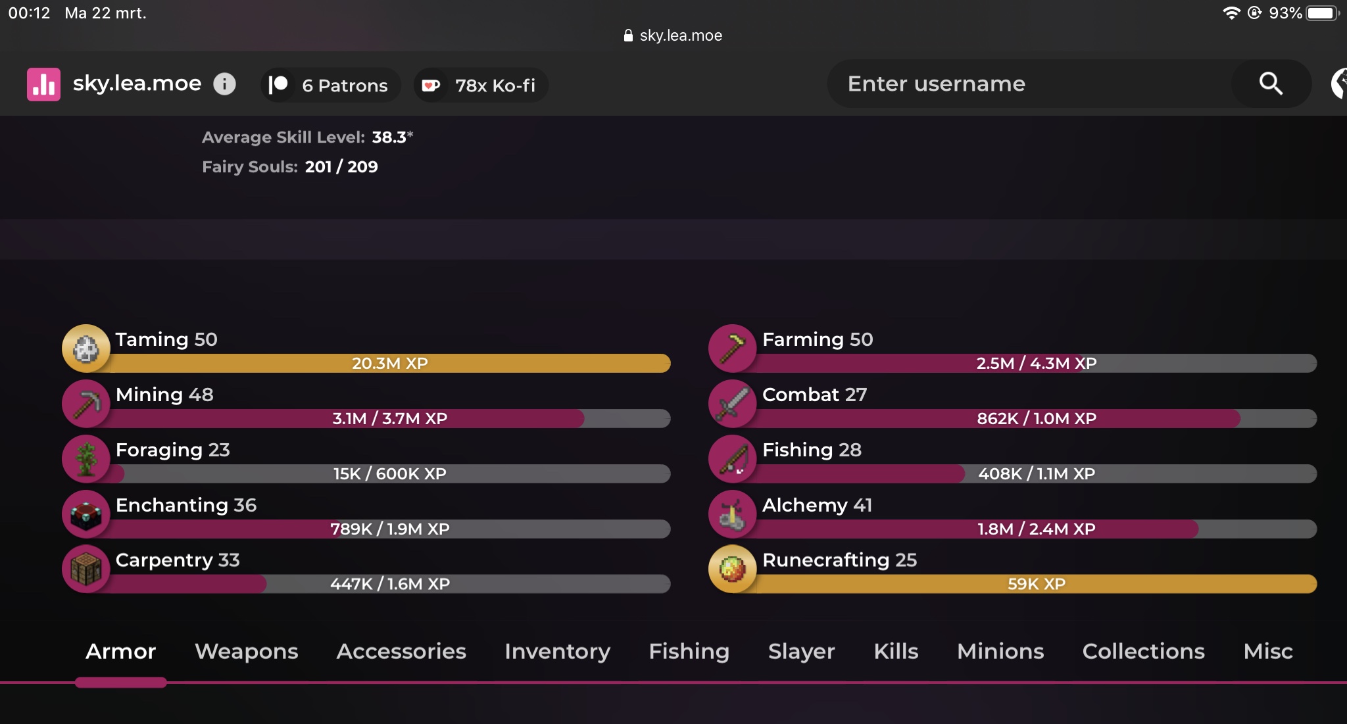Go to the Minions tab
The image size is (1347, 724).
(1000, 651)
